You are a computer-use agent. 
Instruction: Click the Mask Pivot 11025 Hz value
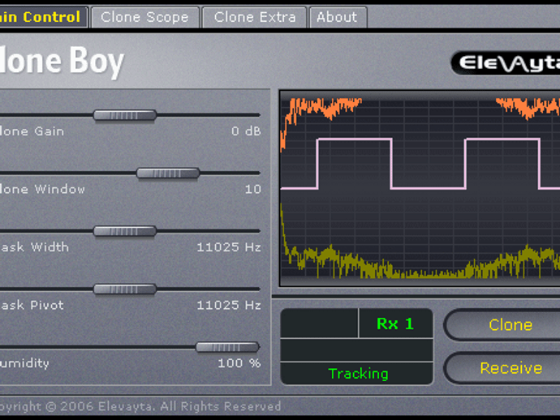tap(229, 305)
